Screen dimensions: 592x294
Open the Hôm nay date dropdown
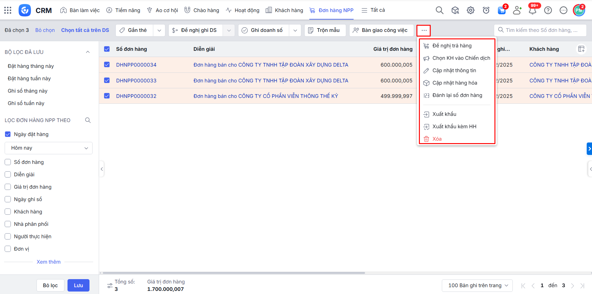[x=49, y=148]
